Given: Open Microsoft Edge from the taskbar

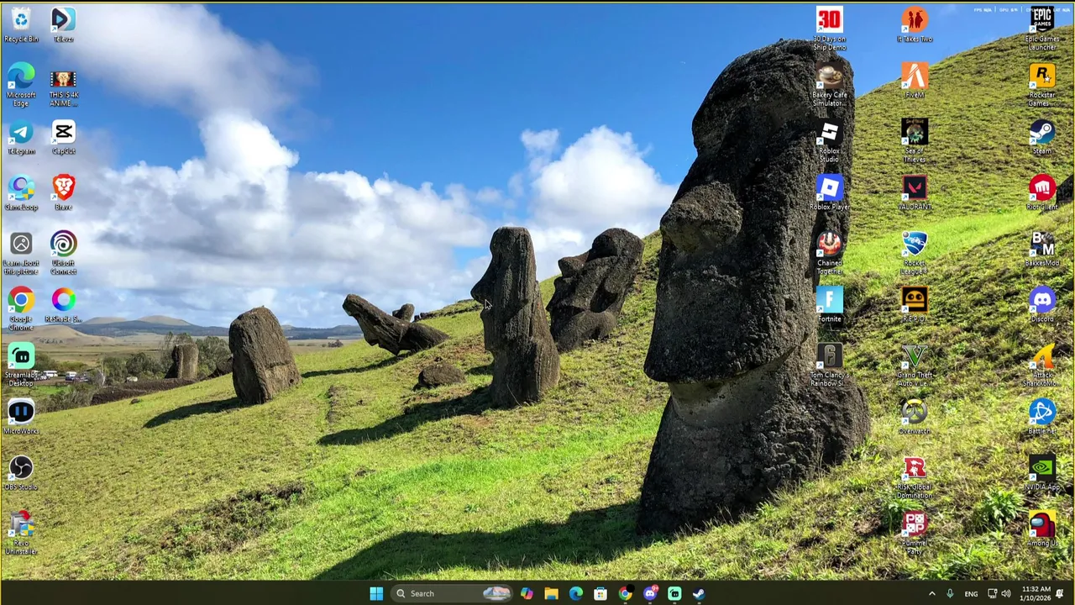Looking at the screenshot, I should (x=576, y=593).
